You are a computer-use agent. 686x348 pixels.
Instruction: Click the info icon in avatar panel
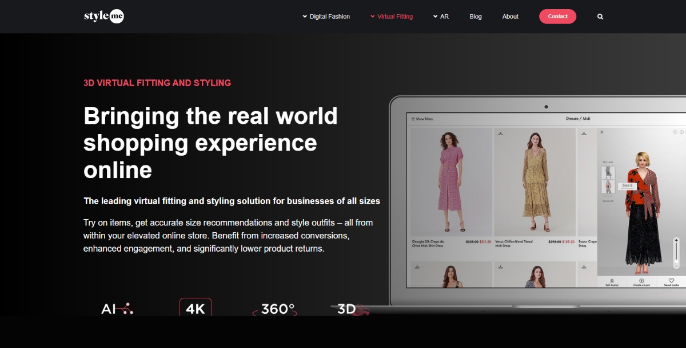[681, 132]
